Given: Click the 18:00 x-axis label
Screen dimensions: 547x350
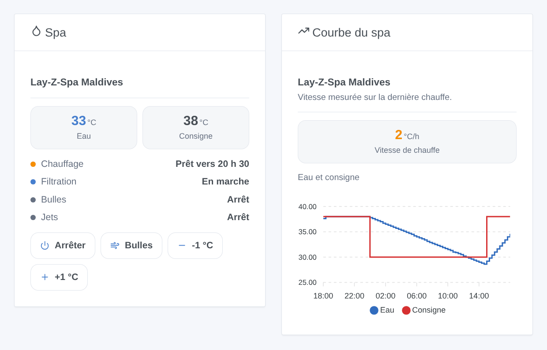Looking at the screenshot, I should click(x=323, y=296).
